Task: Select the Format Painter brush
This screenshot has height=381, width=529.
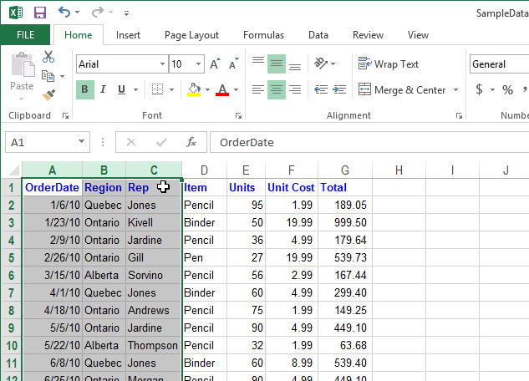Action: pyautogui.click(x=48, y=94)
